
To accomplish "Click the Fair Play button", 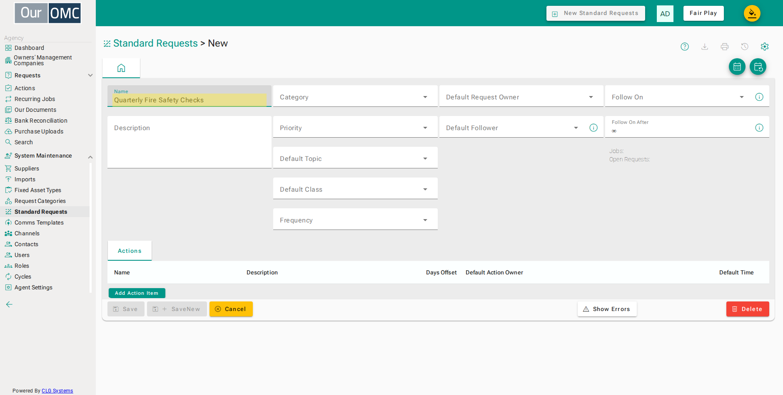I will (x=703, y=13).
